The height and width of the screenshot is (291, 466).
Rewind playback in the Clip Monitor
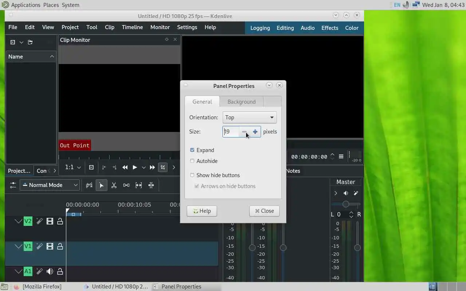tap(125, 167)
